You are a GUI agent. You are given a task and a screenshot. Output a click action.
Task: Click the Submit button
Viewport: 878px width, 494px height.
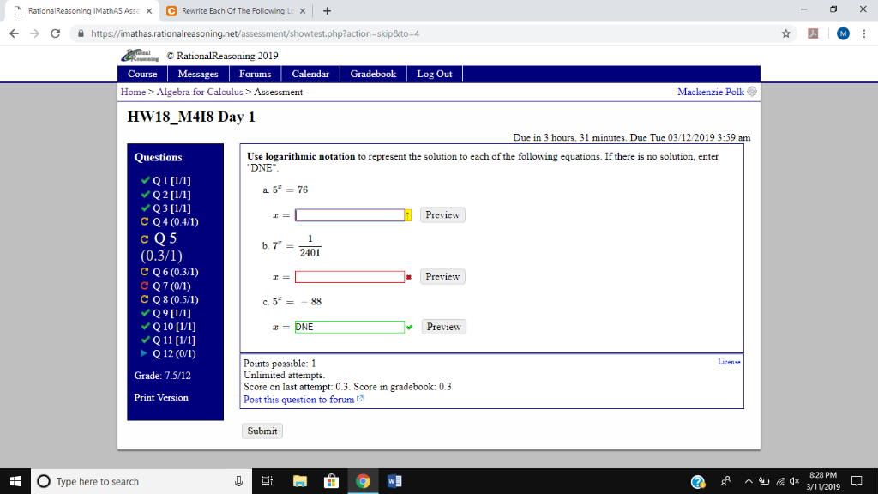(x=262, y=431)
